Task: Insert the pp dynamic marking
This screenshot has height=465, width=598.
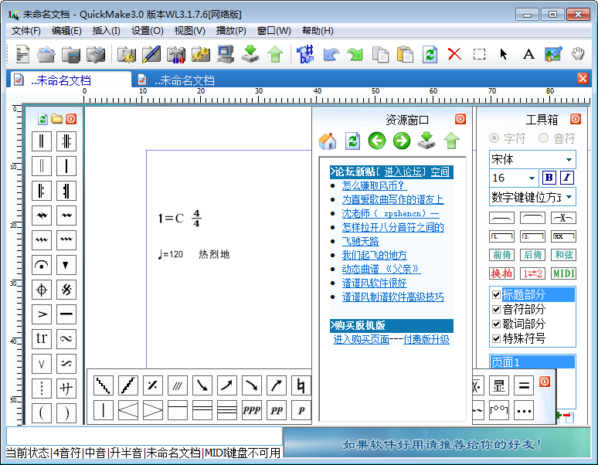Action: [277, 410]
